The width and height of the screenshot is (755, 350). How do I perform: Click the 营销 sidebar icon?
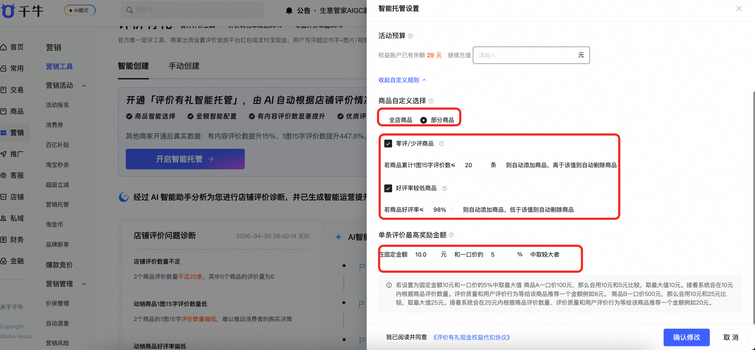click(4, 133)
